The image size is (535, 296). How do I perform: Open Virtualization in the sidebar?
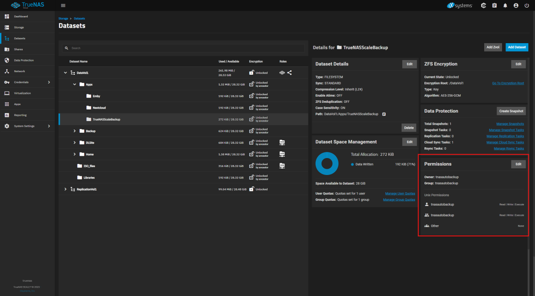click(x=27, y=93)
